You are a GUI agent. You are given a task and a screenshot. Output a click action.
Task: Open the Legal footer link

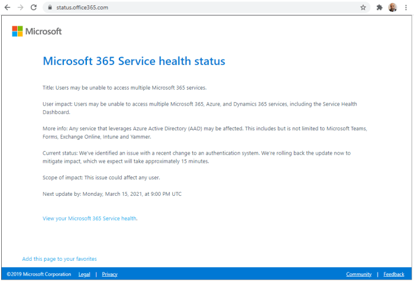click(84, 274)
